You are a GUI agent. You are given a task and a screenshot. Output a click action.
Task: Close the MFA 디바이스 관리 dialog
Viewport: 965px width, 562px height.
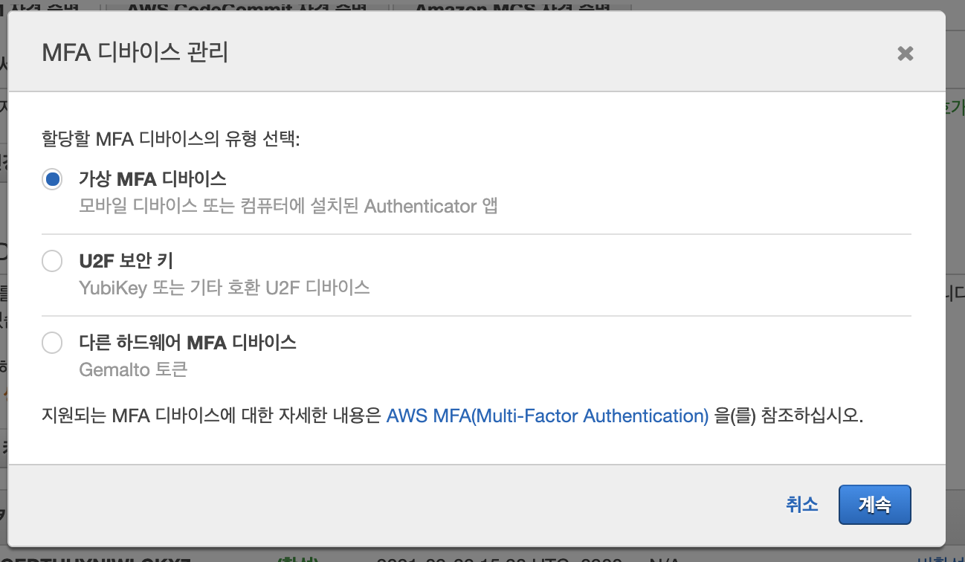click(x=905, y=54)
